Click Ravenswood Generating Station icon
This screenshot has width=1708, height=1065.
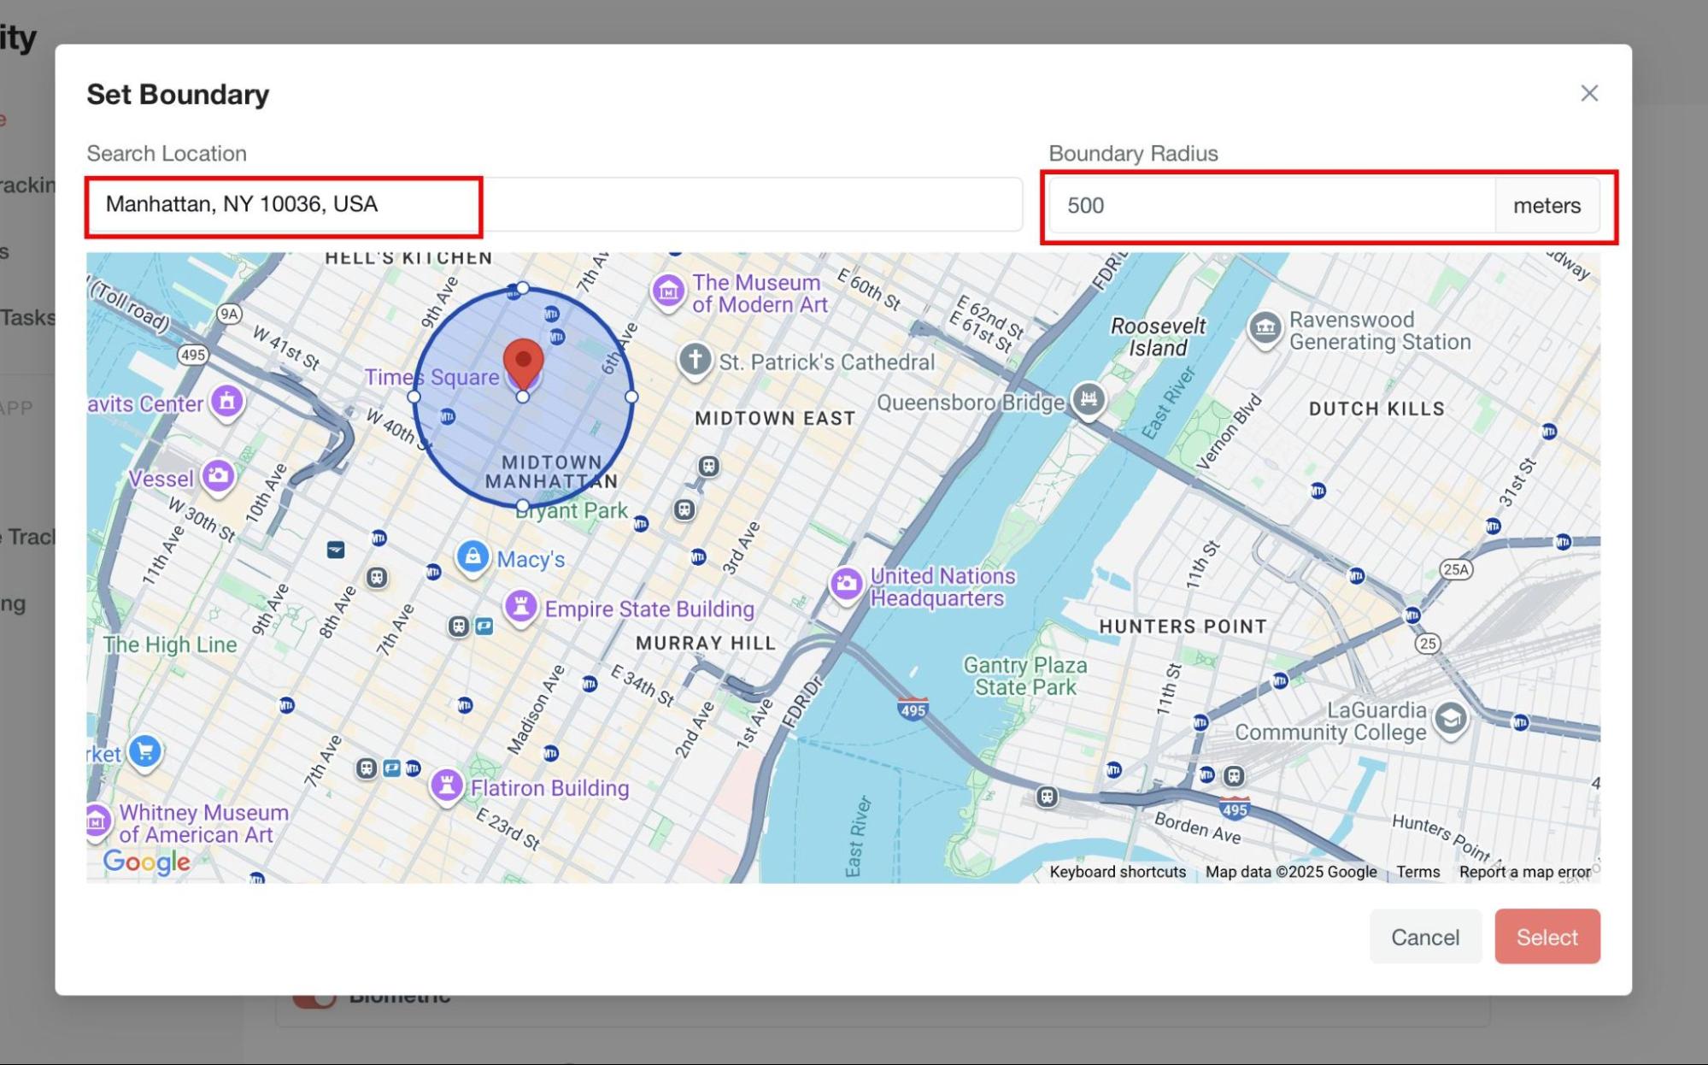1265,327
